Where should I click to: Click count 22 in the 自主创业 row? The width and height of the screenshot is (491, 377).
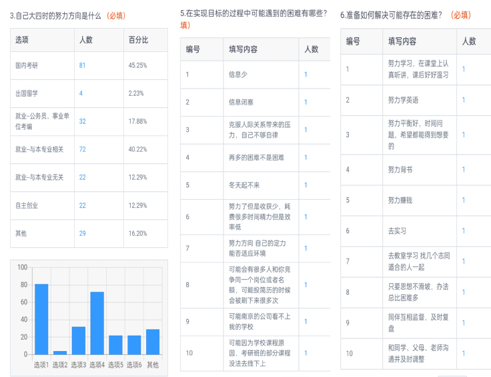(82, 205)
